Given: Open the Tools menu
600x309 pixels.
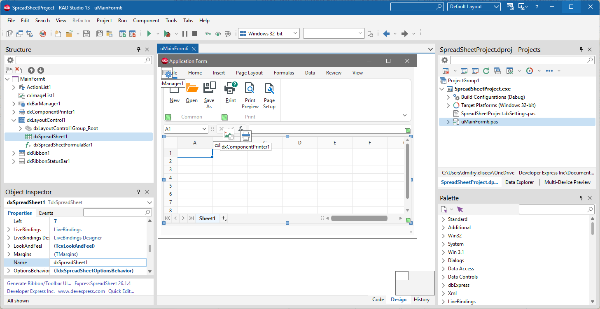Looking at the screenshot, I should 171,21.
